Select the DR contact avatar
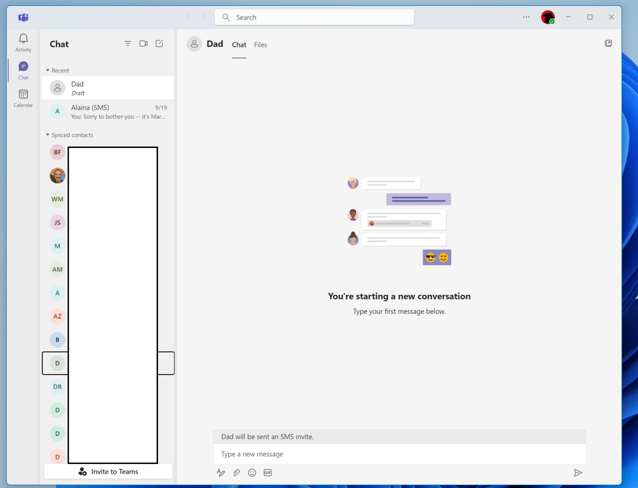The width and height of the screenshot is (638, 488). click(x=57, y=387)
